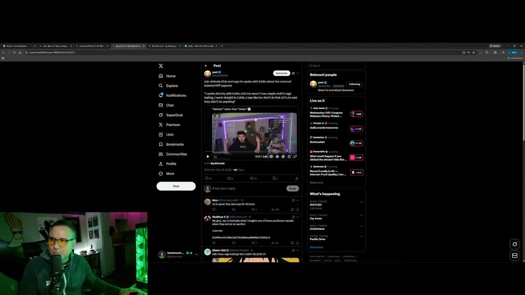Open Chat in the sidebar
This screenshot has width=525, height=295.
[x=166, y=105]
